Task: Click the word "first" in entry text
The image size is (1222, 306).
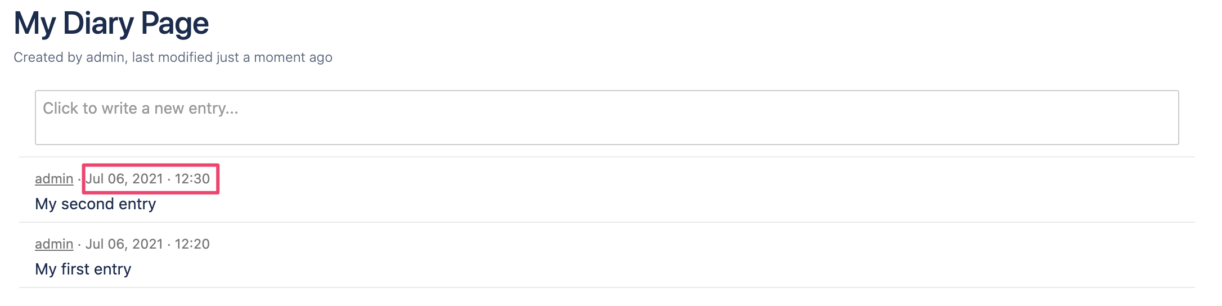Action: pos(75,269)
